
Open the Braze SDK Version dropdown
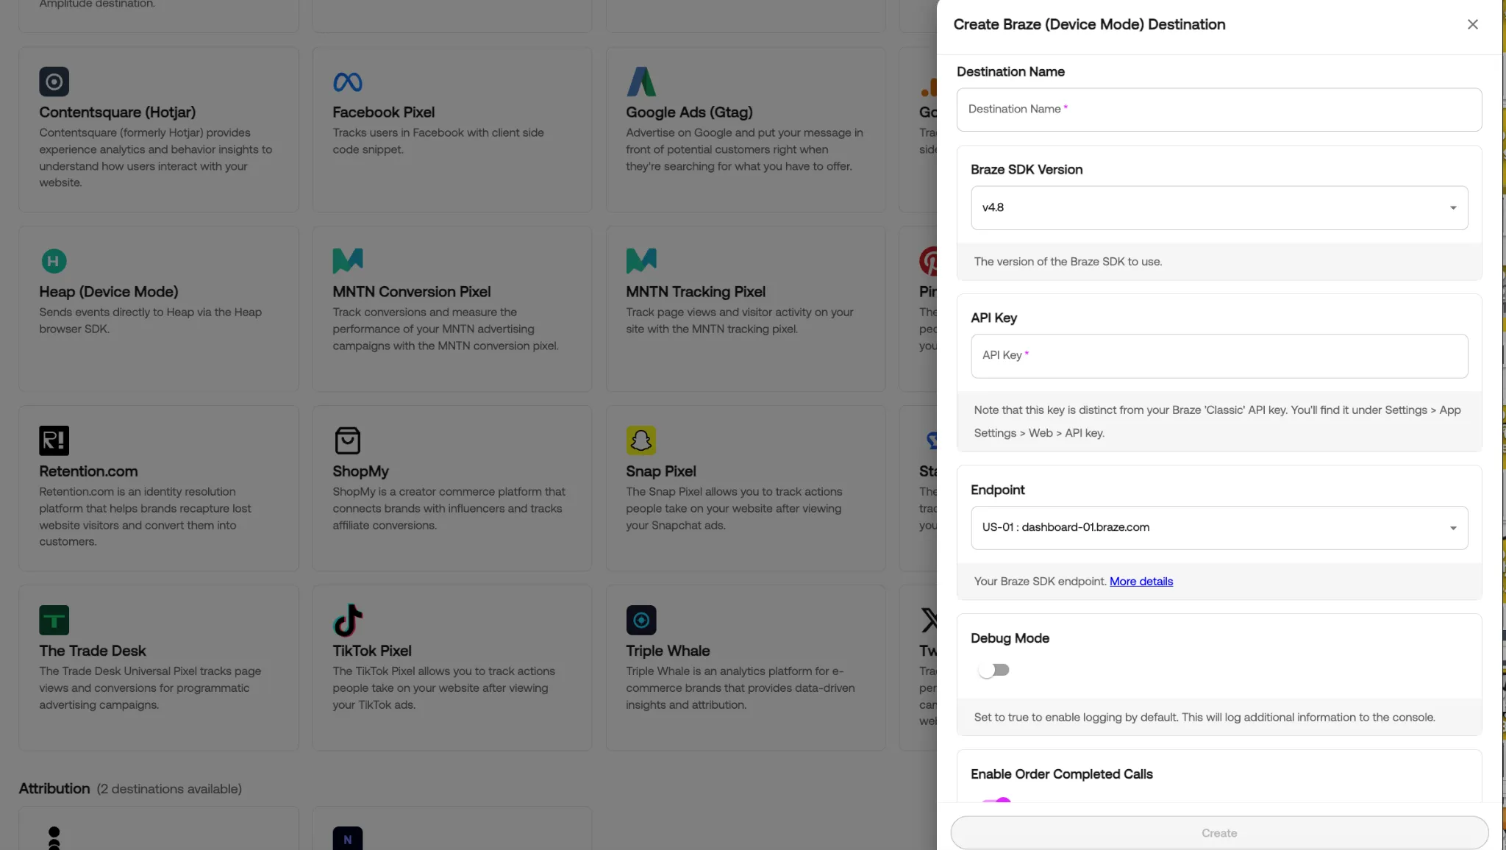point(1219,207)
